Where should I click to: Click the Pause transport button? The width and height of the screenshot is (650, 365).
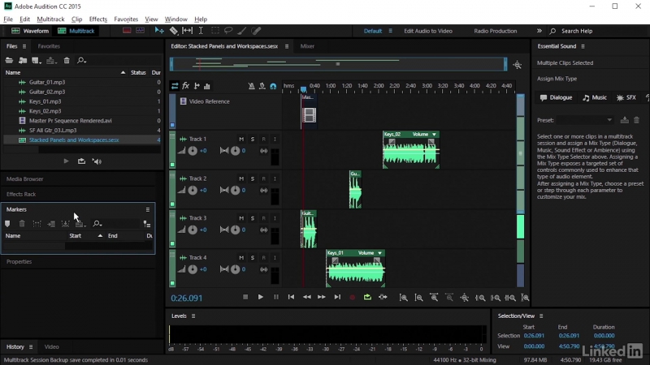[x=276, y=297]
